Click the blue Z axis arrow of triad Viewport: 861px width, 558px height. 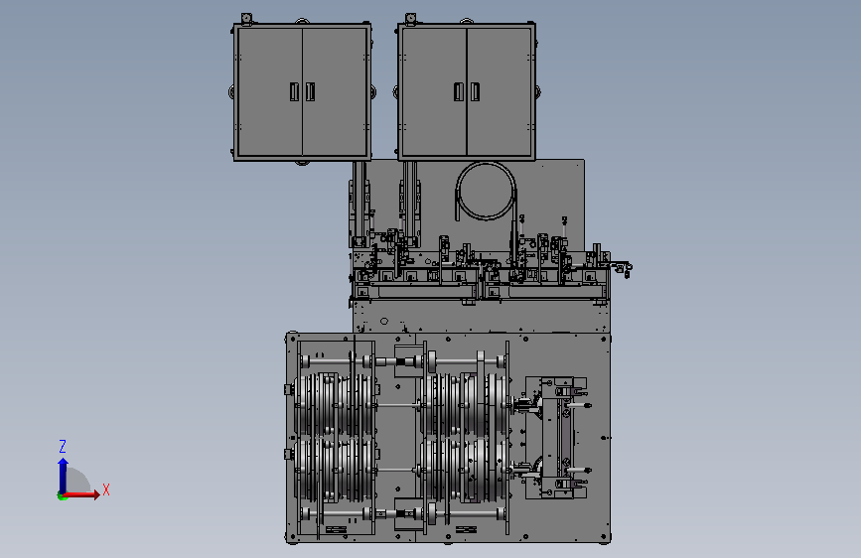tap(63, 477)
